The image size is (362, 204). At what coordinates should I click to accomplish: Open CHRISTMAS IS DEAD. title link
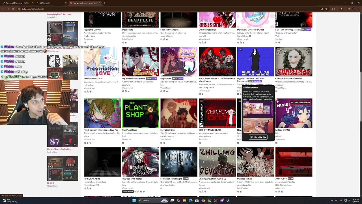point(210,130)
